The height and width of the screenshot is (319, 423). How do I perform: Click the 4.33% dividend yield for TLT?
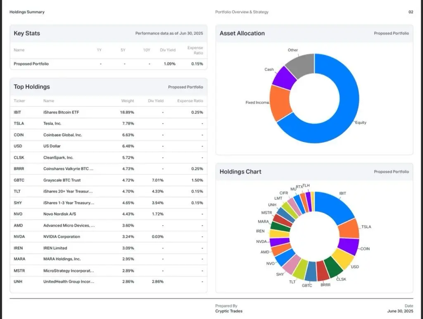tap(157, 191)
